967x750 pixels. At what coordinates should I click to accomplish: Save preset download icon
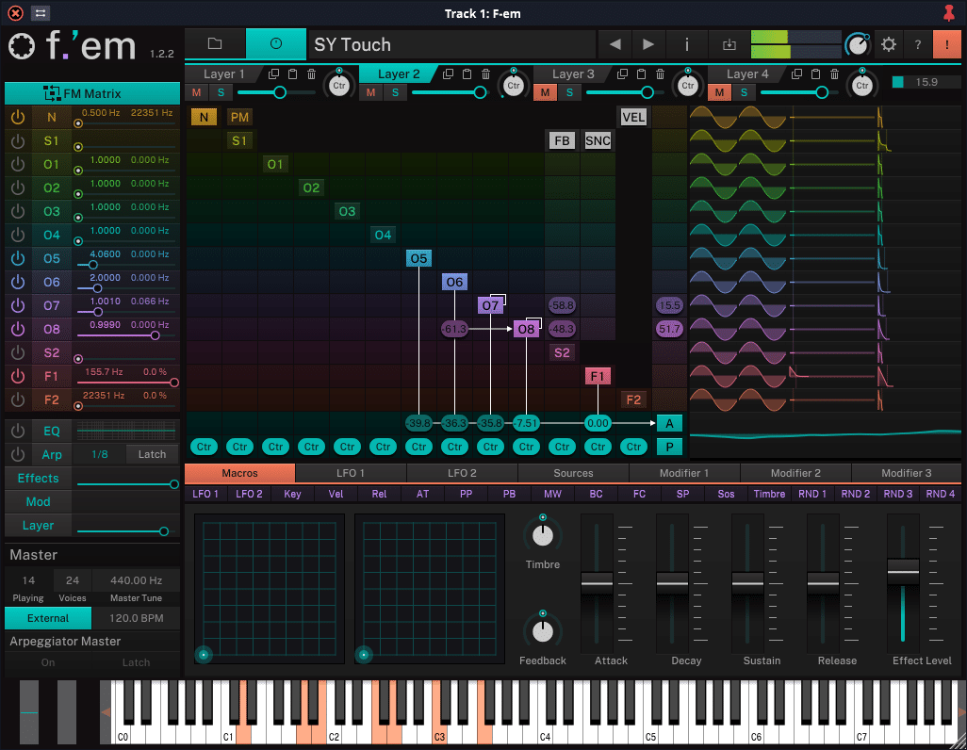click(729, 44)
